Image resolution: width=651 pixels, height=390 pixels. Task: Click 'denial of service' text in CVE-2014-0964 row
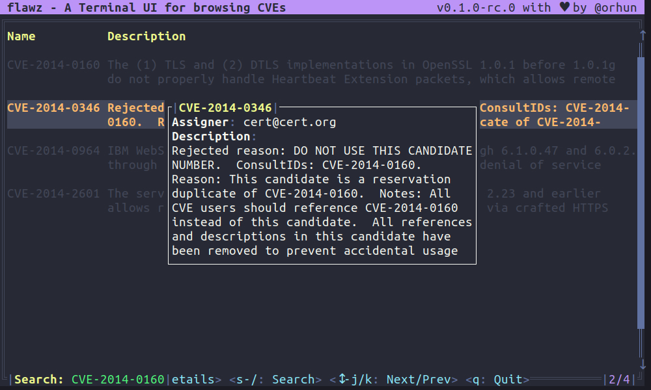(540, 165)
